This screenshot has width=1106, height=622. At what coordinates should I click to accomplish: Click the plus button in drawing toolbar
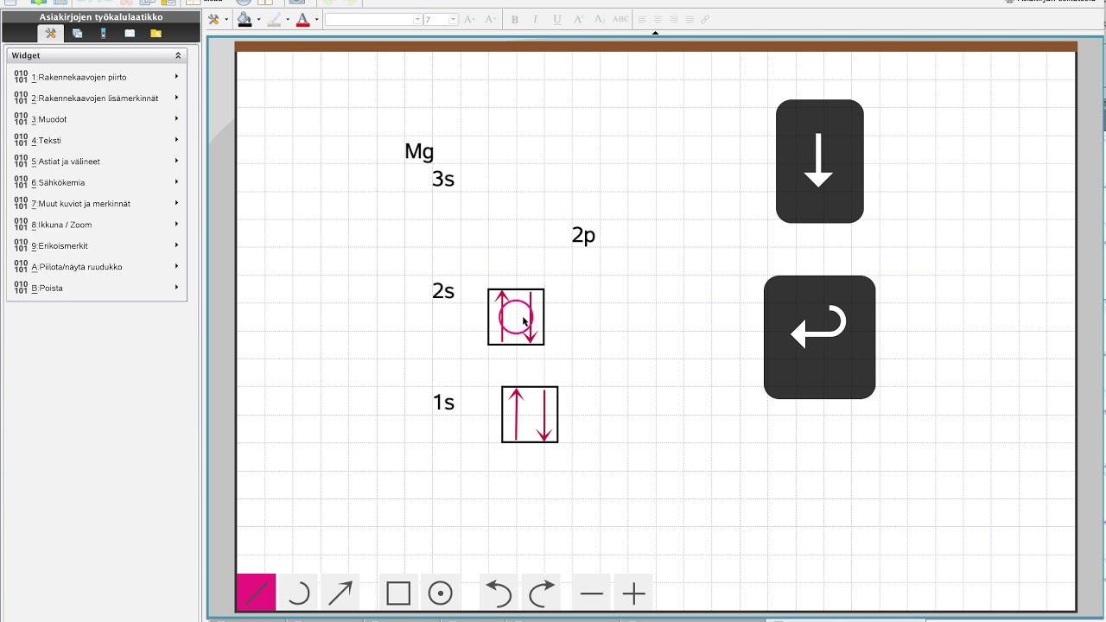pos(634,593)
